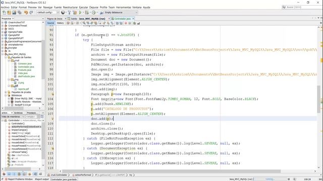Toggle show static members navigator filter
323x181 pixels.
pyautogui.click(x=14, y=174)
